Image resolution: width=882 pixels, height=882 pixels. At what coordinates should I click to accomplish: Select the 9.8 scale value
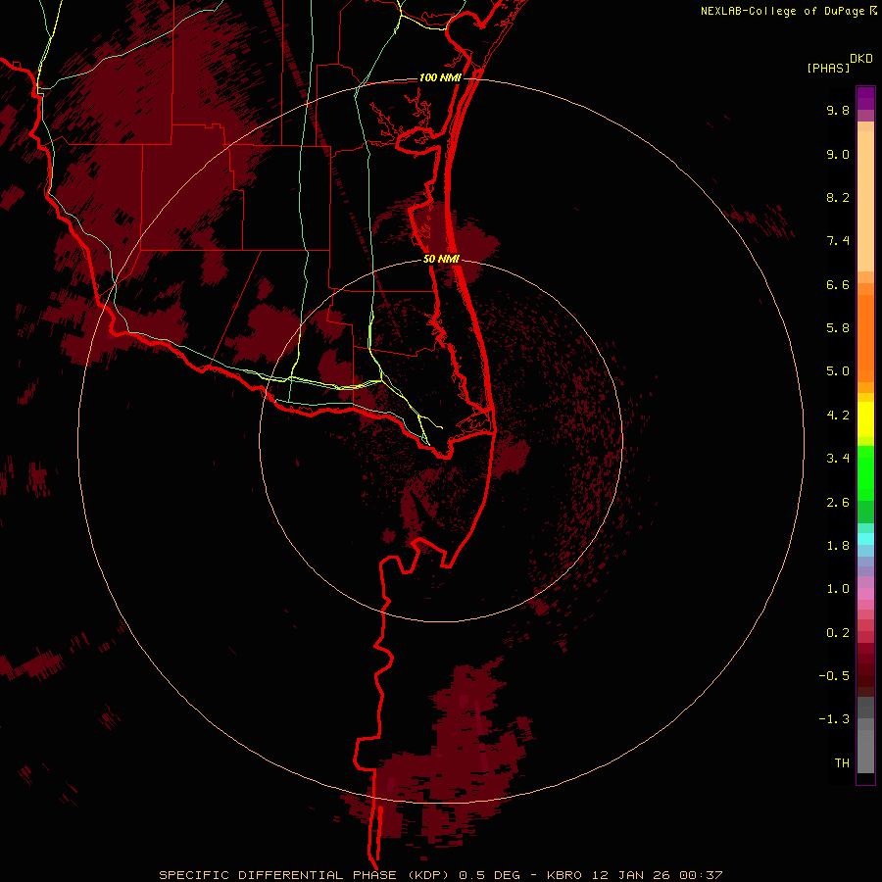point(838,110)
